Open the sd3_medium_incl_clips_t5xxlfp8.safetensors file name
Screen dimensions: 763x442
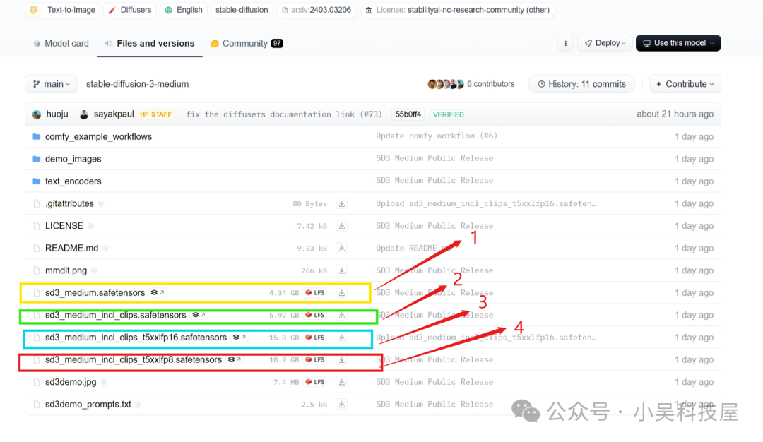click(x=134, y=360)
